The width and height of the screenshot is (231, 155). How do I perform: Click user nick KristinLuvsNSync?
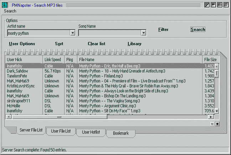[x=21, y=86]
